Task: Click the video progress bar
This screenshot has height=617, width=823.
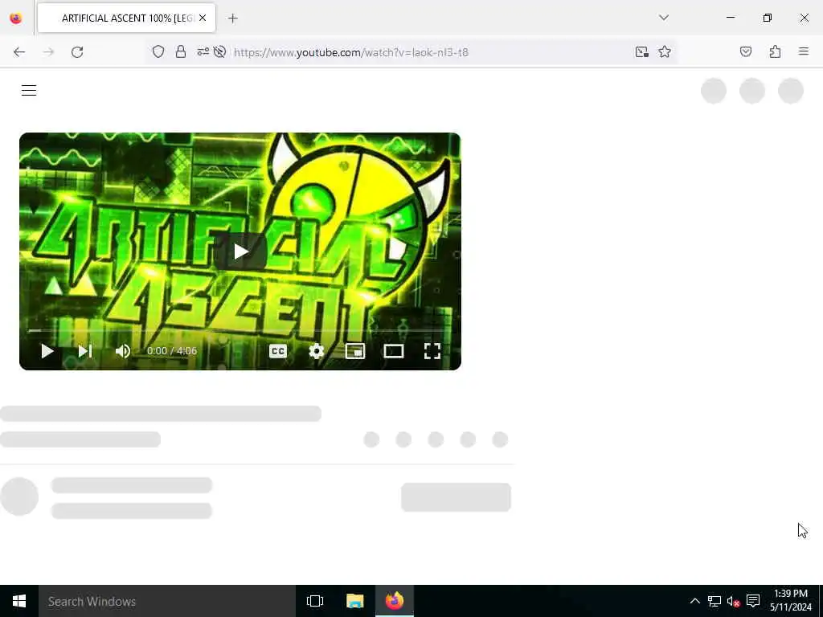Action: coord(240,330)
